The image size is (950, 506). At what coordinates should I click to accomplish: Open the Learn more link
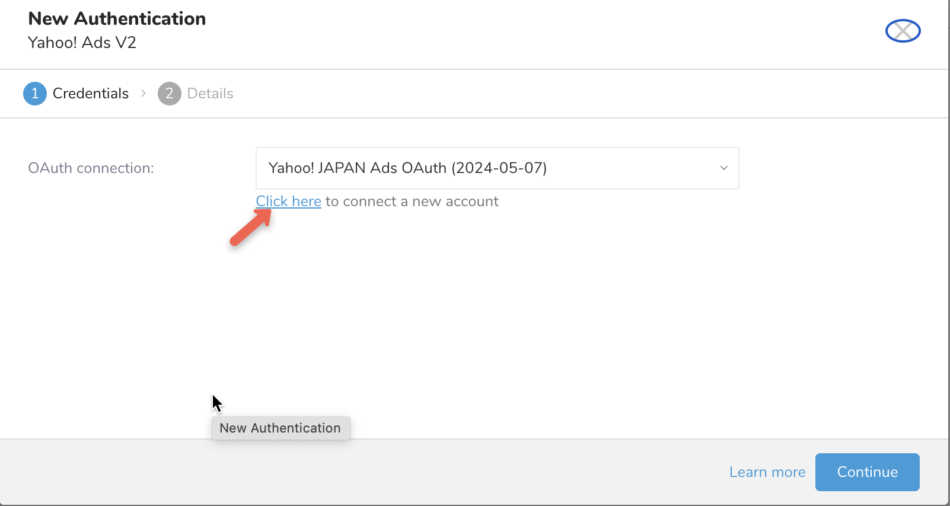[767, 472]
